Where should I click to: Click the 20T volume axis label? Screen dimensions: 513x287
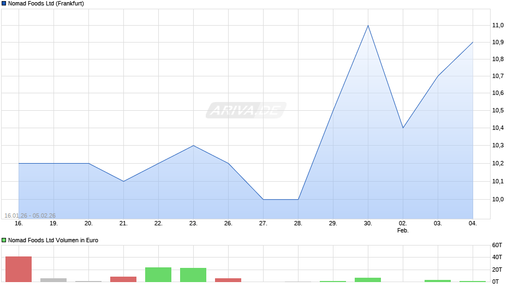497,270
